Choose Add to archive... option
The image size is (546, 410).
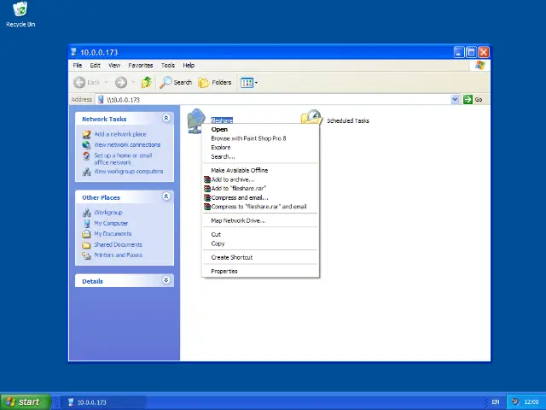[260, 179]
